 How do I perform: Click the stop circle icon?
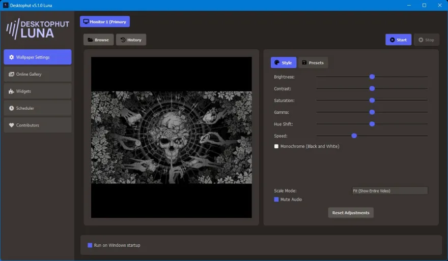pos(421,40)
